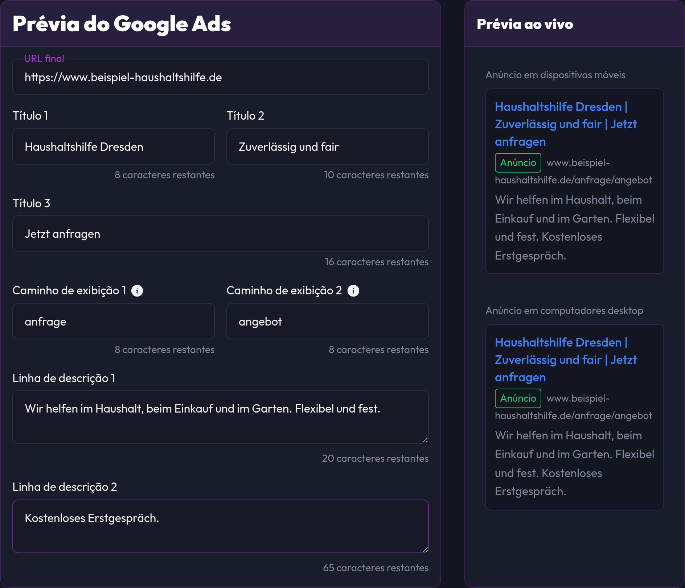Click the description text in mobile preview

point(575,228)
